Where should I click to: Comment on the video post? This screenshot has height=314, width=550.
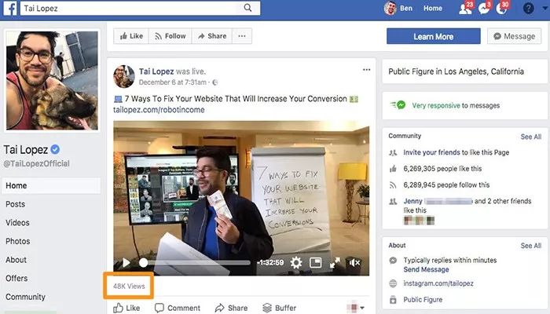[x=178, y=308]
